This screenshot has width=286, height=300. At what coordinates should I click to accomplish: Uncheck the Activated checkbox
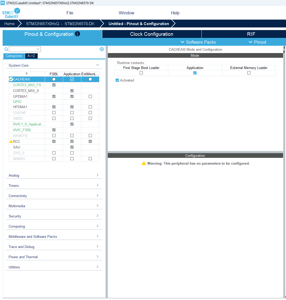click(x=117, y=80)
